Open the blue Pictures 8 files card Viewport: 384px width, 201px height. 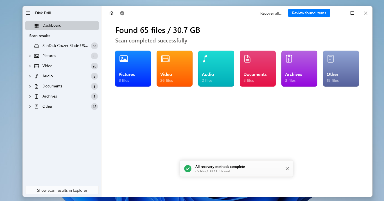133,69
